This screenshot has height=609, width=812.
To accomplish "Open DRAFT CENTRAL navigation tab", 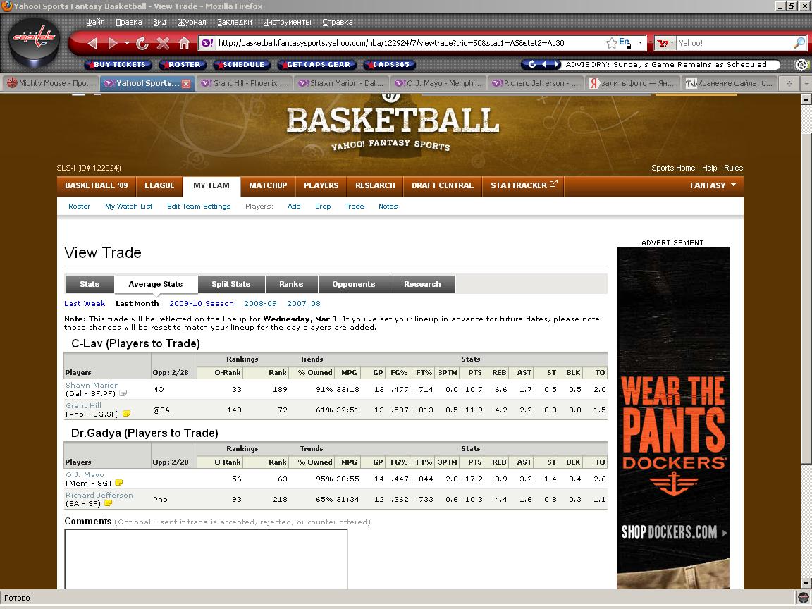I will [x=442, y=185].
